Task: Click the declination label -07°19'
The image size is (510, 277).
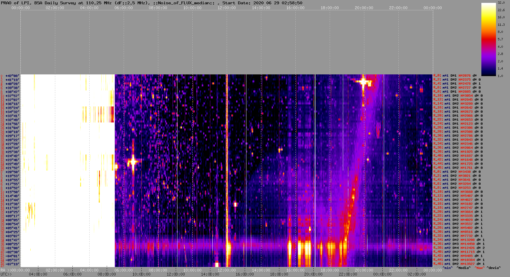Action: point(12,264)
